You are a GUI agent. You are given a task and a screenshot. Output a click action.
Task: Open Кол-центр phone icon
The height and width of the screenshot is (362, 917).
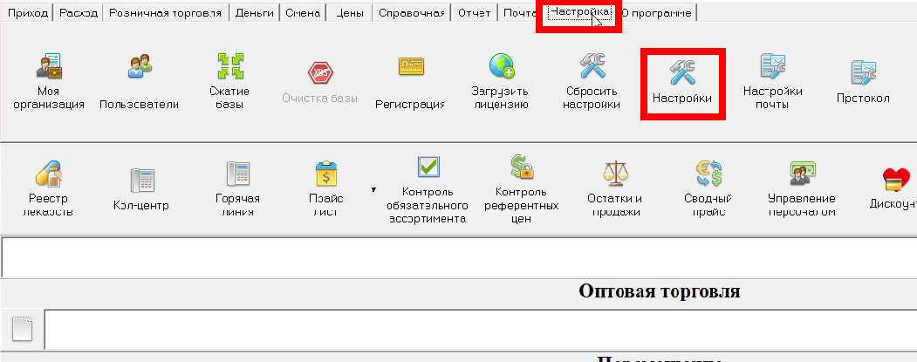141,189
